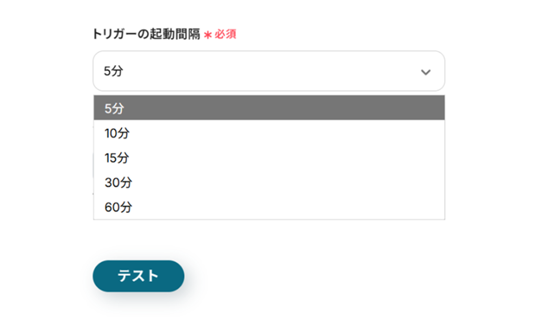Set trigger interval to sixty minutes
The image size is (554, 325).
[269, 207]
